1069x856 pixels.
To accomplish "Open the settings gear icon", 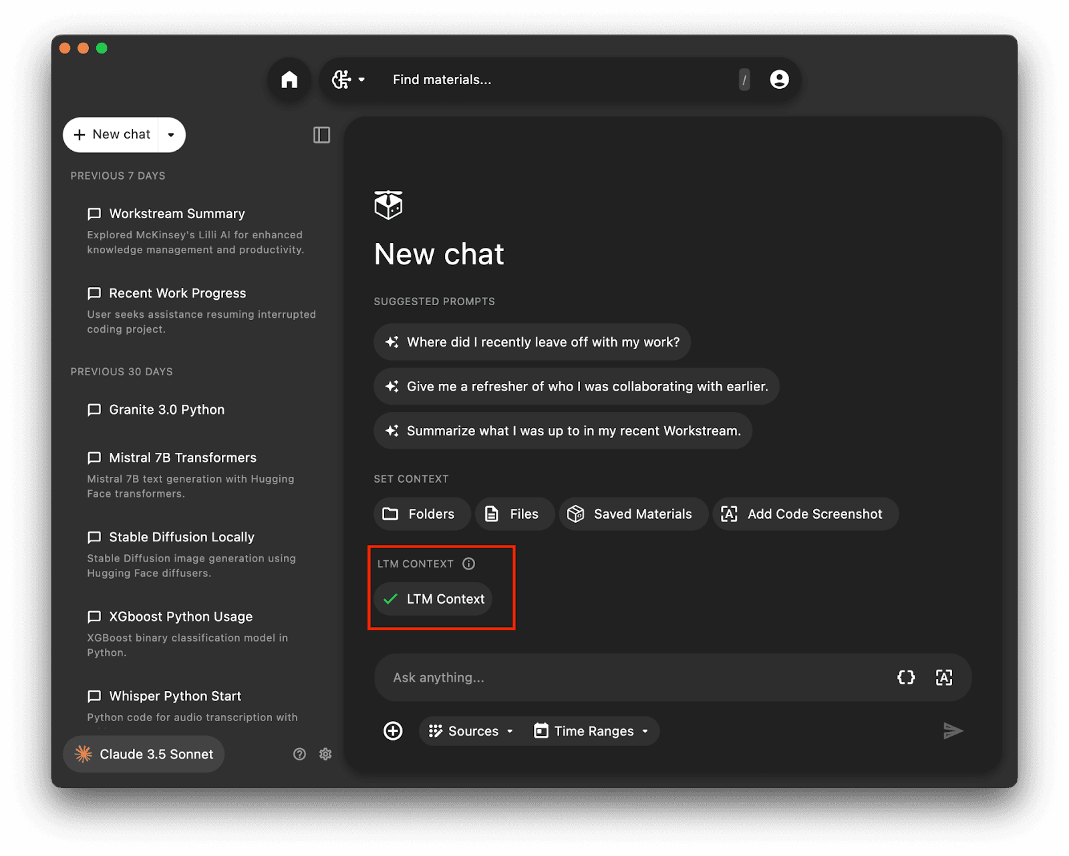I will pos(325,754).
